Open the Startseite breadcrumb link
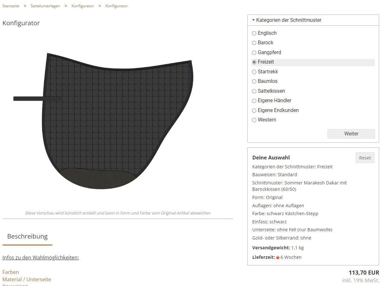This screenshot has width=388, height=286. pyautogui.click(x=11, y=6)
